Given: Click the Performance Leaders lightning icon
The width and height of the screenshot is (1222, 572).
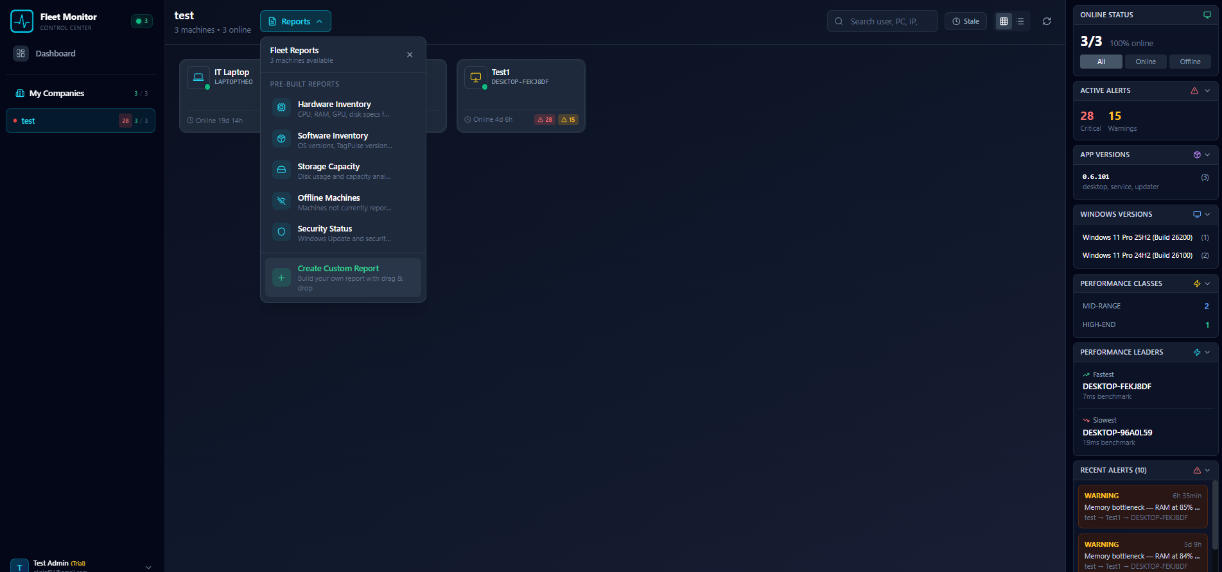Looking at the screenshot, I should coord(1197,352).
